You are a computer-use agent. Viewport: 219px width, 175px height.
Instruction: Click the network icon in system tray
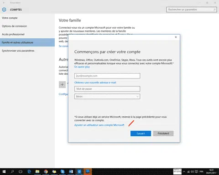(188, 172)
